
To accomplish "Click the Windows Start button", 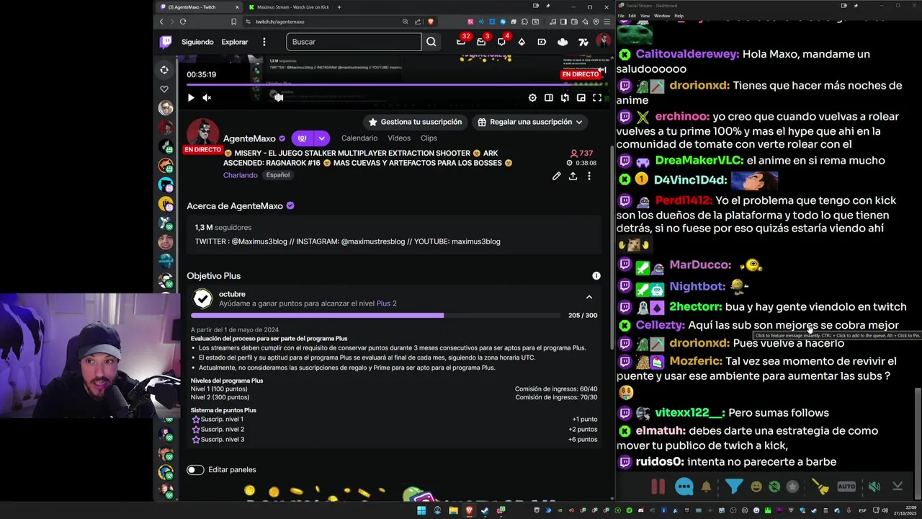I will pos(421,510).
